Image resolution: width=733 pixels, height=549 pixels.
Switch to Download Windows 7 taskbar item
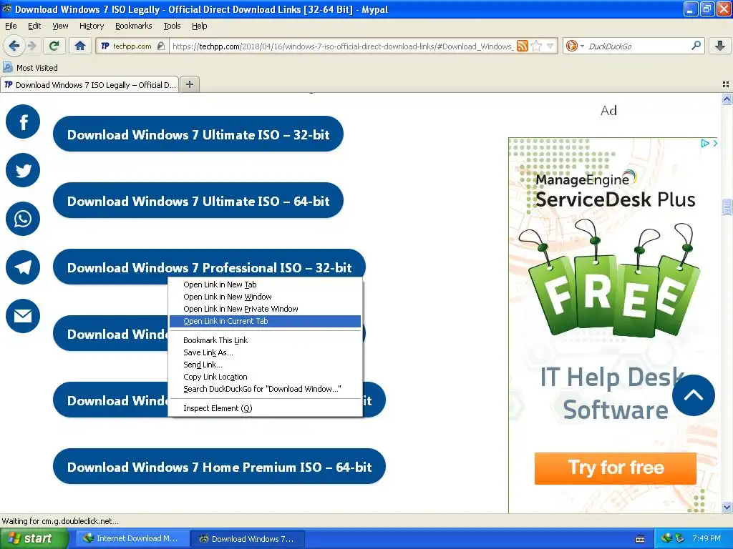(248, 539)
